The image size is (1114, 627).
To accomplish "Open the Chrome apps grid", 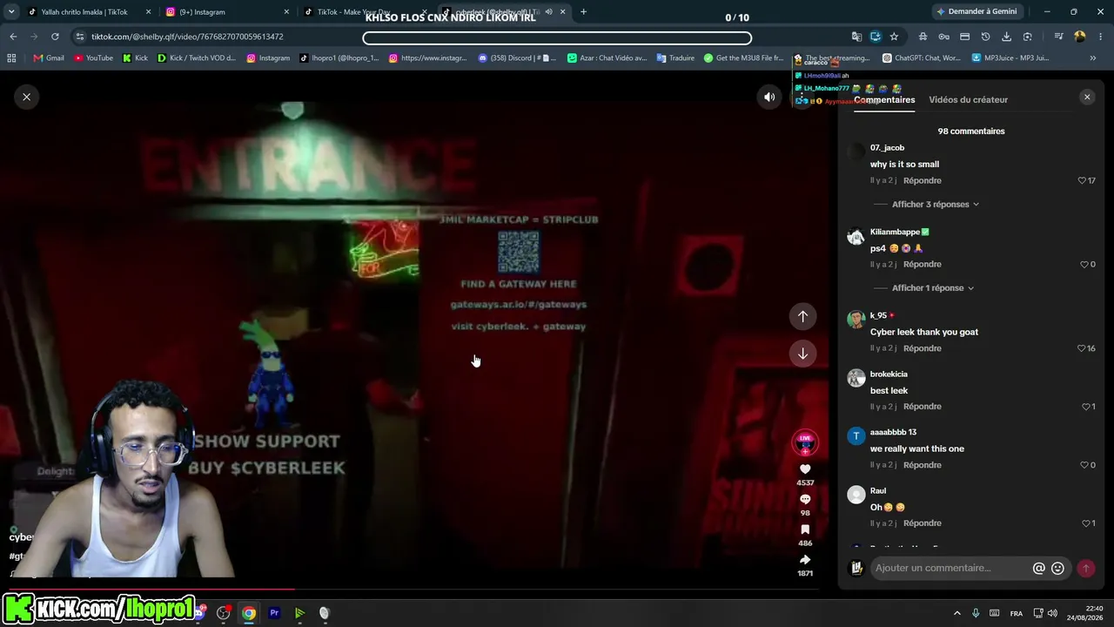I will click(11, 58).
